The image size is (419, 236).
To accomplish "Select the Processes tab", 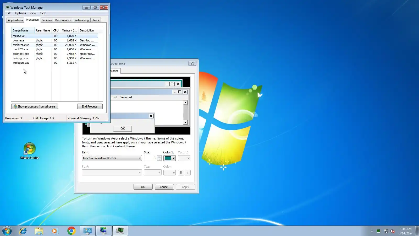I will (32, 20).
